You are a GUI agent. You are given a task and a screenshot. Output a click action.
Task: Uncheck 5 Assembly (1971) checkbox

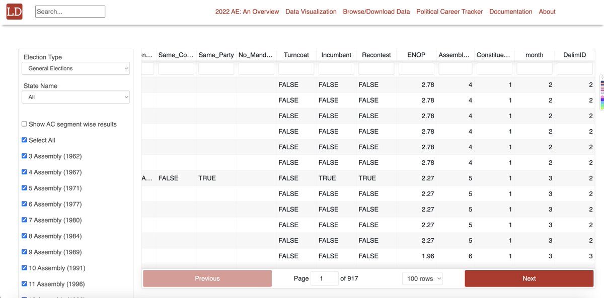click(x=24, y=188)
